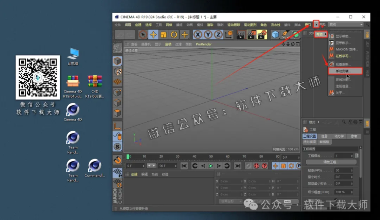Screen dimensions: 380x220
Task: Switch to the 信息 tab in project settings
Action: [x=324, y=136]
